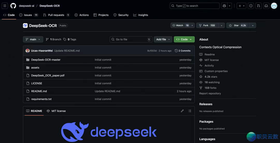Switch to the Issues tab

click(29, 15)
